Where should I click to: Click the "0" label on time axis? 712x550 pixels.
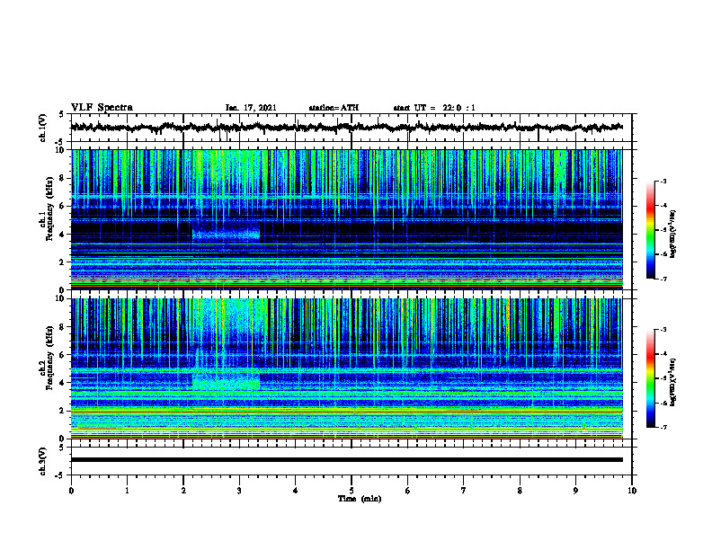pyautogui.click(x=71, y=491)
